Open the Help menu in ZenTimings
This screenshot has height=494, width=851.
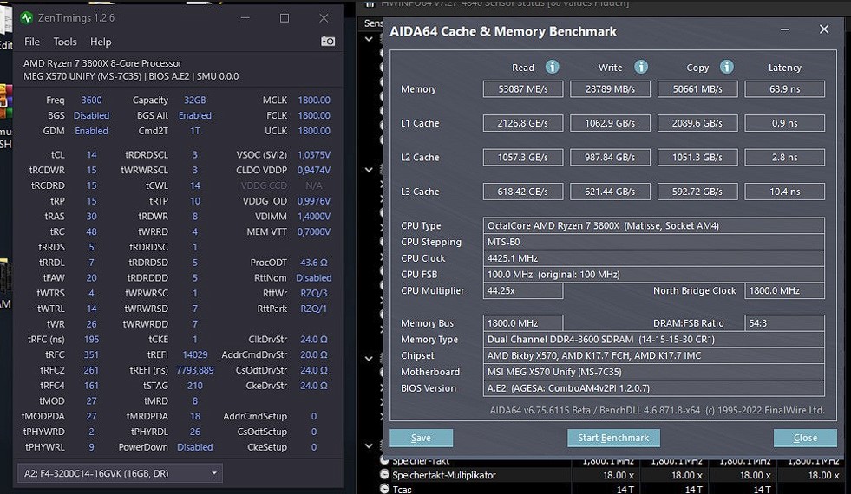pos(101,42)
